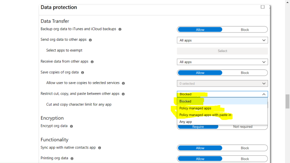Image resolution: width=290 pixels, height=163 pixels.
Task: Maximize the Data protection blade using square icon
Action: point(262,7)
